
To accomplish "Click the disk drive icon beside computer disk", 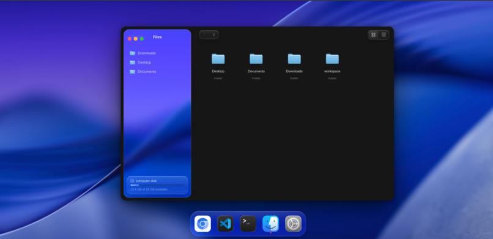I will 132,180.
